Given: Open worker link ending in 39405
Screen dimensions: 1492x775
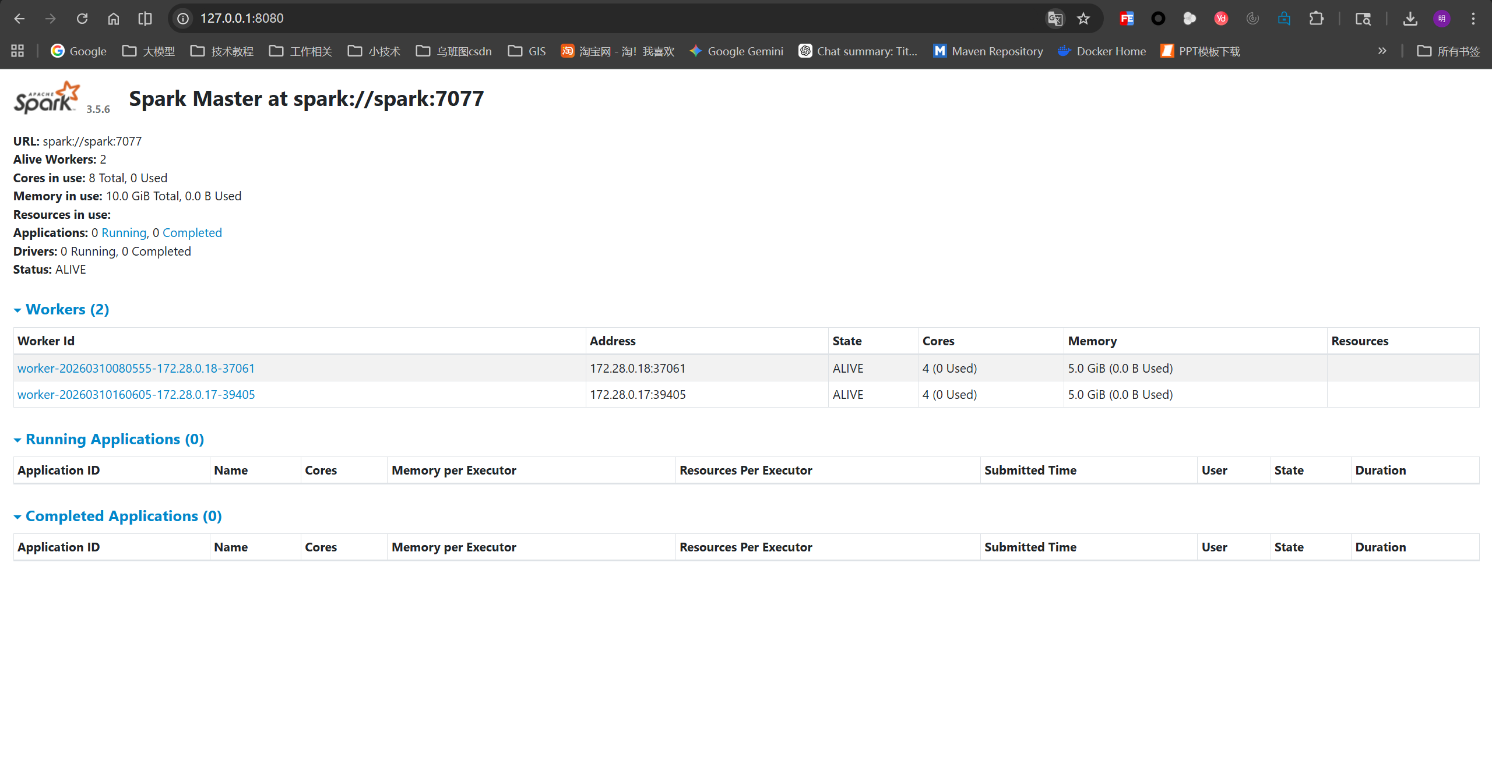Looking at the screenshot, I should (136, 394).
